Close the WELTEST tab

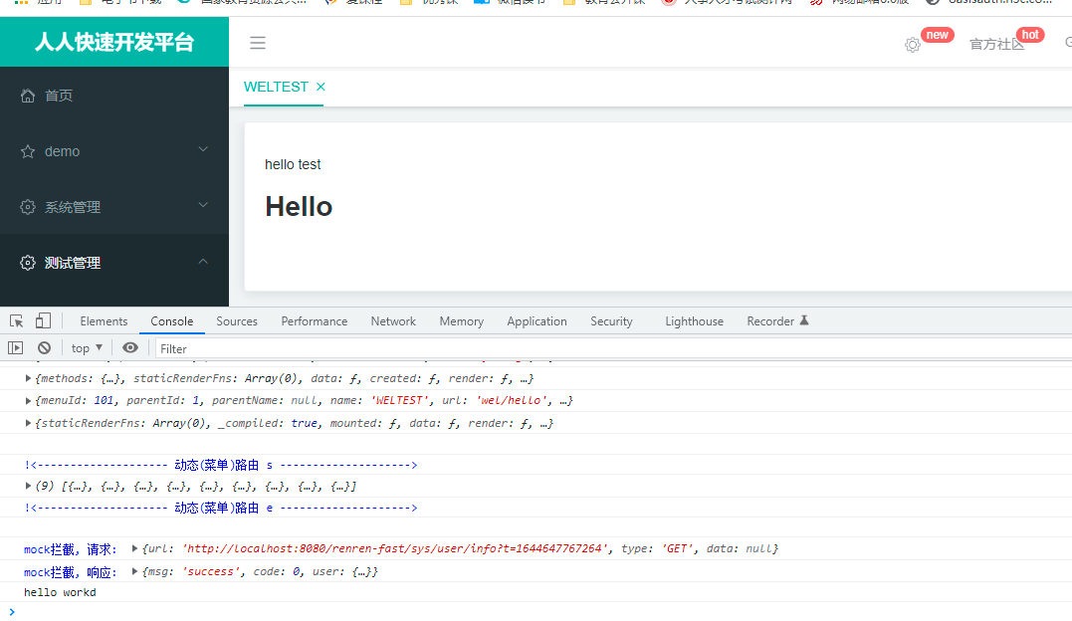point(321,87)
